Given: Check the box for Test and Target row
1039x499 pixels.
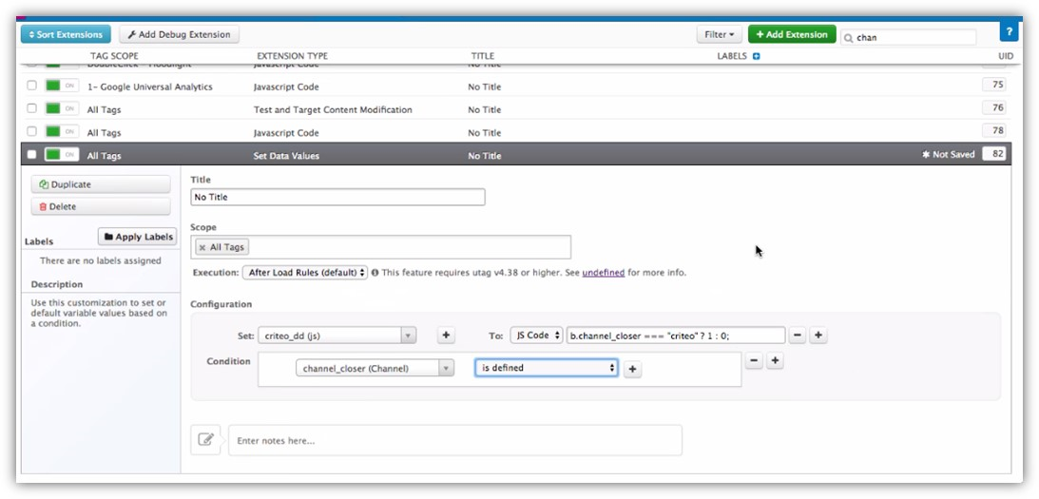Looking at the screenshot, I should coord(31,108).
